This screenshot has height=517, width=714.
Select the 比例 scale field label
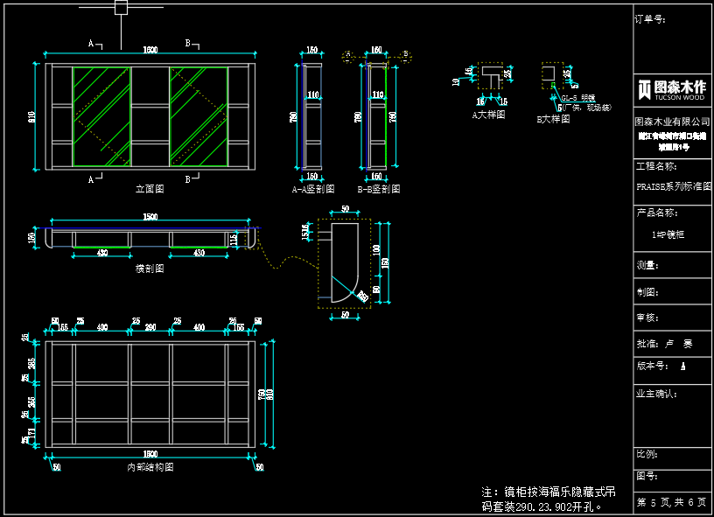pos(647,454)
